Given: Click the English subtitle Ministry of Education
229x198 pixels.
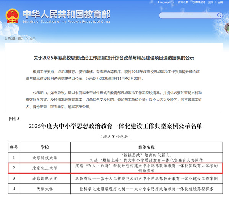Looking at the screenshot, I should (x=67, y=22).
